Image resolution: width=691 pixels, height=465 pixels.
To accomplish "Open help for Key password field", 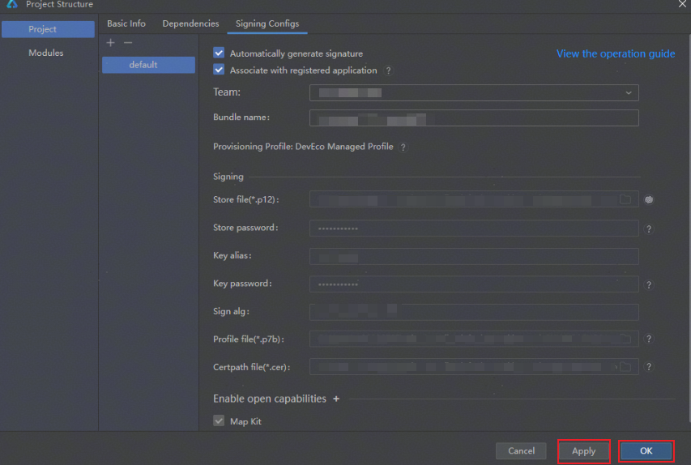I will [x=649, y=285].
